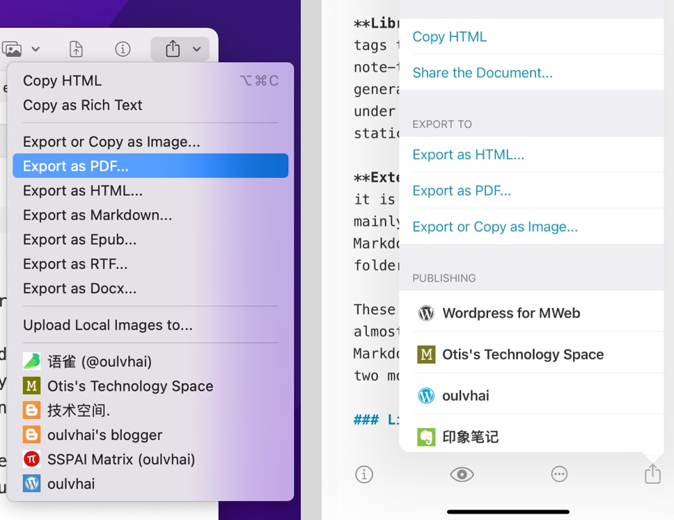Viewport: 674px width, 520px height.
Task: Tap the info icon in the bottom toolbar
Action: [363, 474]
